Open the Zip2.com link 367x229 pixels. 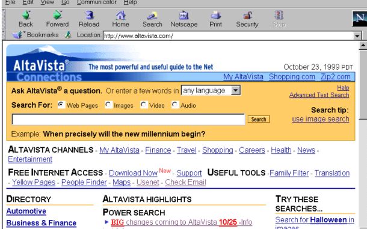pyautogui.click(x=335, y=77)
